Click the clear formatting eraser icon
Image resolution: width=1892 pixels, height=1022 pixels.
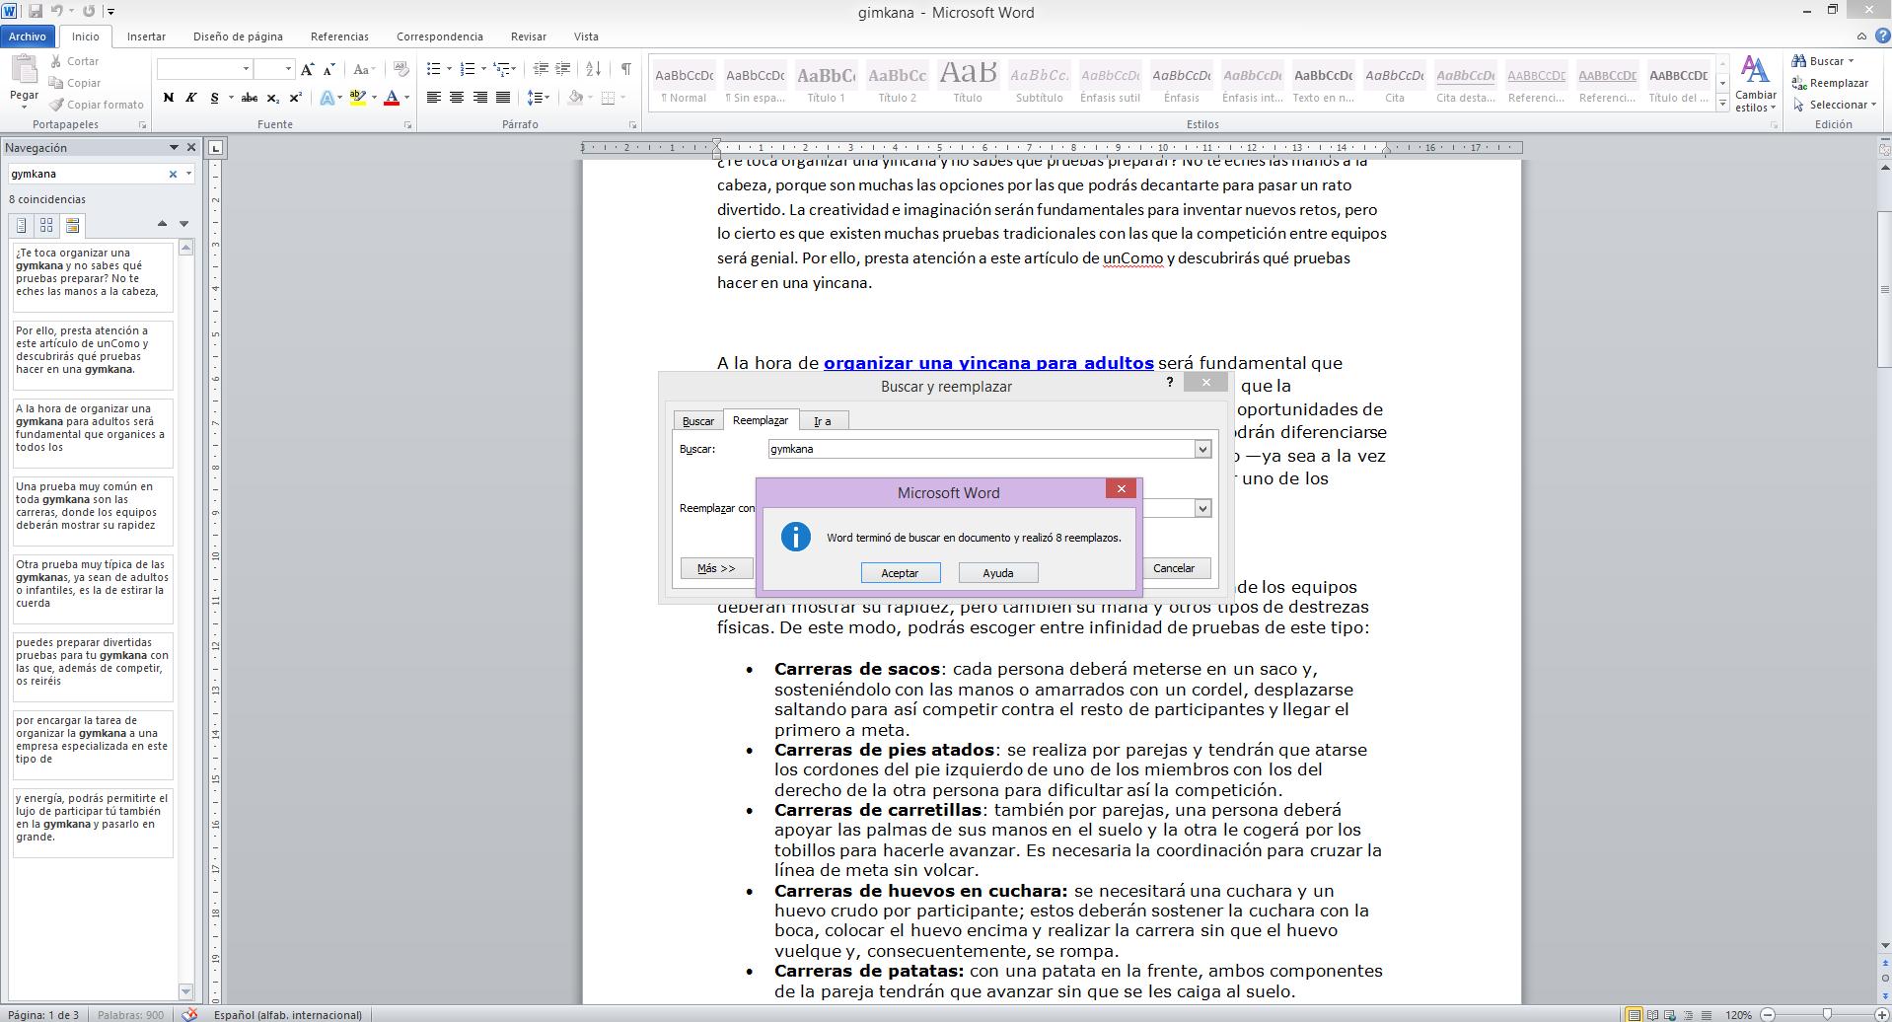400,69
